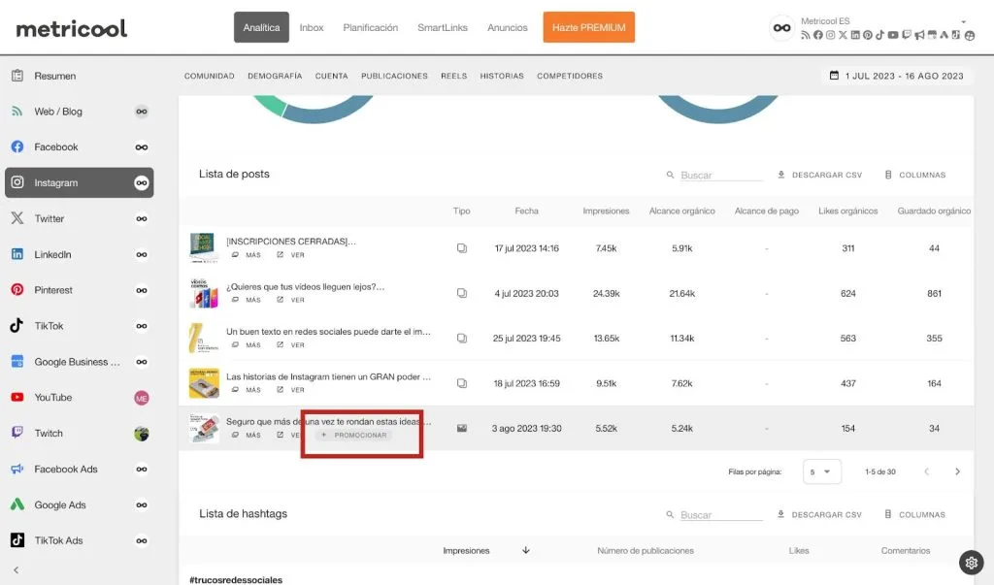Click MÁS on the INSCRIPCIONES CERRADAS post
Image resolution: width=994 pixels, height=585 pixels.
point(246,255)
